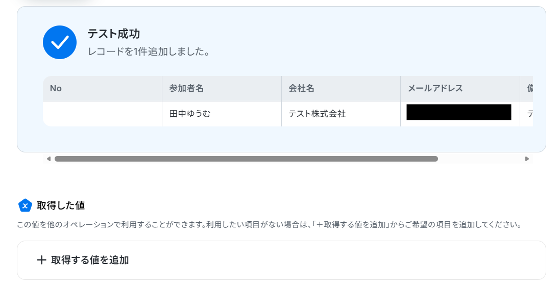Click the empty No cell in first row
This screenshot has width=559, height=287.
pyautogui.click(x=102, y=114)
